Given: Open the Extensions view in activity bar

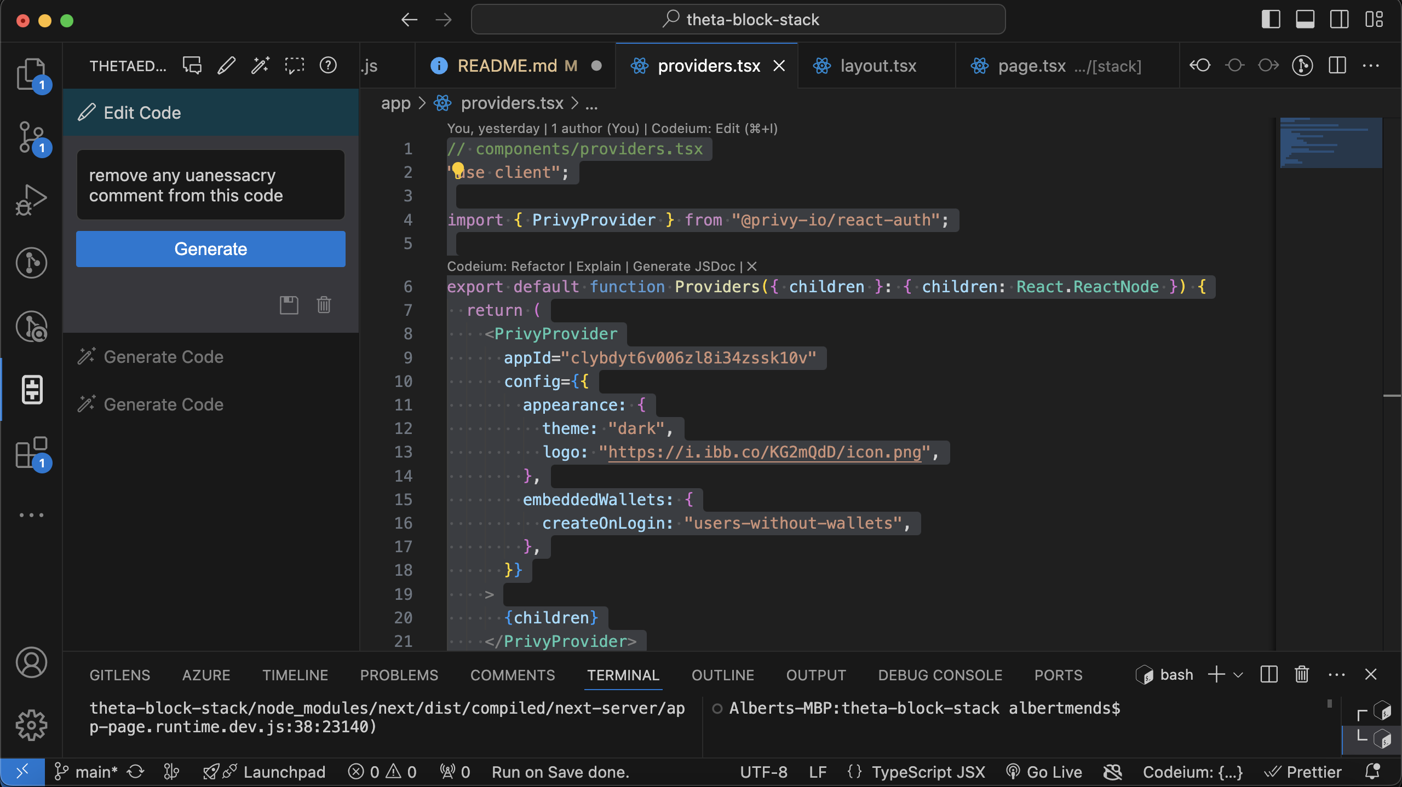Looking at the screenshot, I should pyautogui.click(x=31, y=453).
